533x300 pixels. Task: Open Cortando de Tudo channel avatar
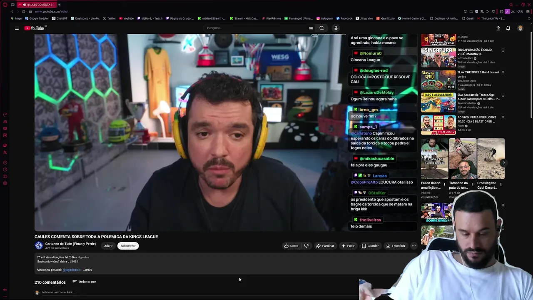tap(39, 245)
